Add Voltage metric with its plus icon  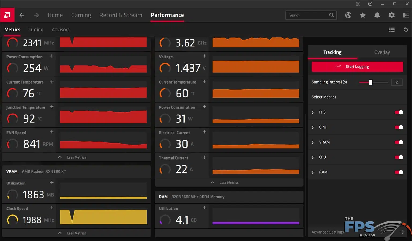pos(204,56)
